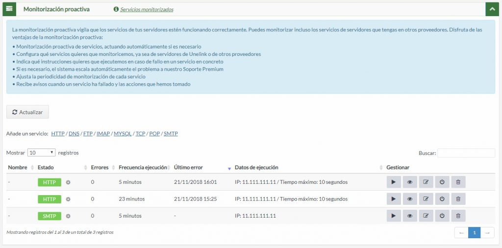Edit the 23 minutos HTTP service

[426, 198]
